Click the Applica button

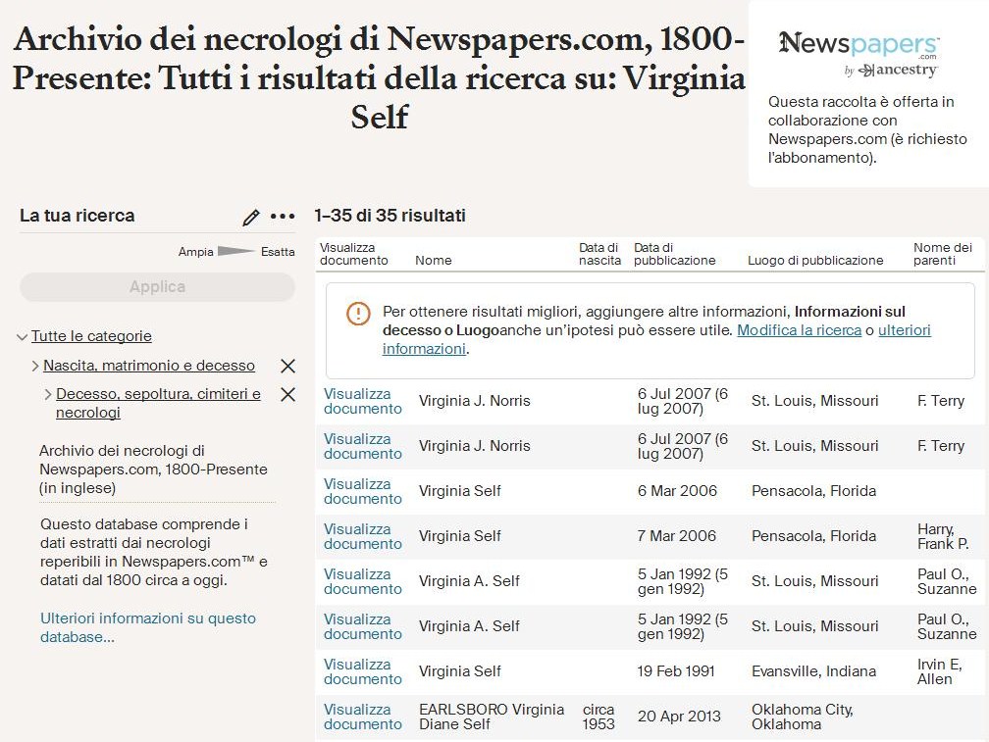click(x=157, y=286)
